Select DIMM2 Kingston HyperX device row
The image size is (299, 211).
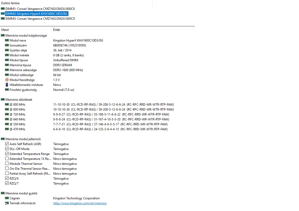[36, 14]
